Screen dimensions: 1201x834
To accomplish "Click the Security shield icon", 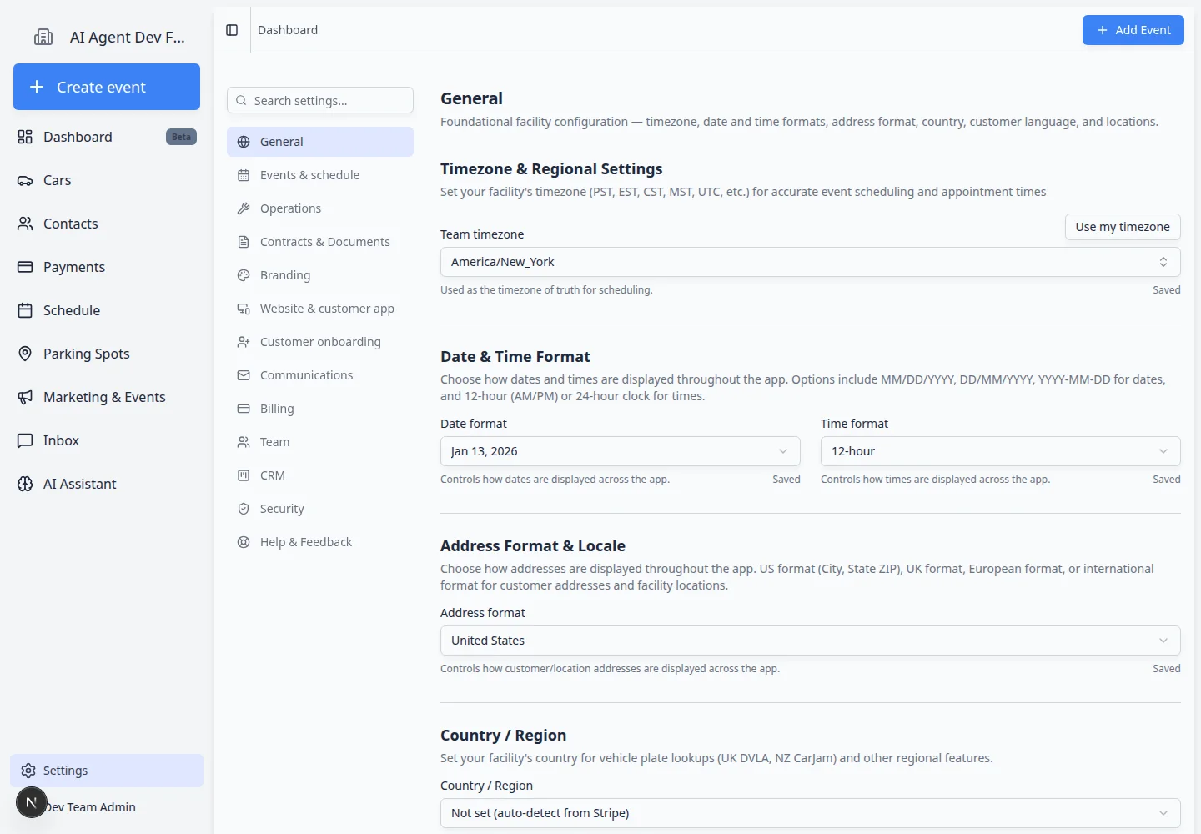I will click(x=244, y=509).
